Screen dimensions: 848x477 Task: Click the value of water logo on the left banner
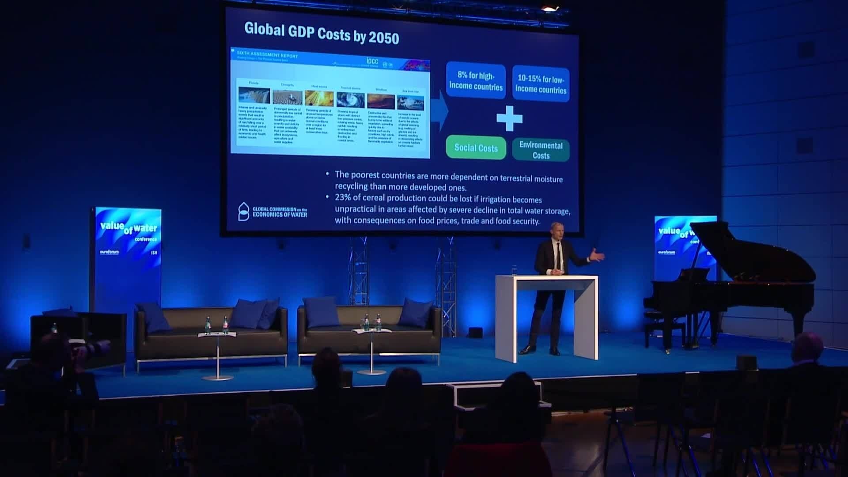click(129, 229)
